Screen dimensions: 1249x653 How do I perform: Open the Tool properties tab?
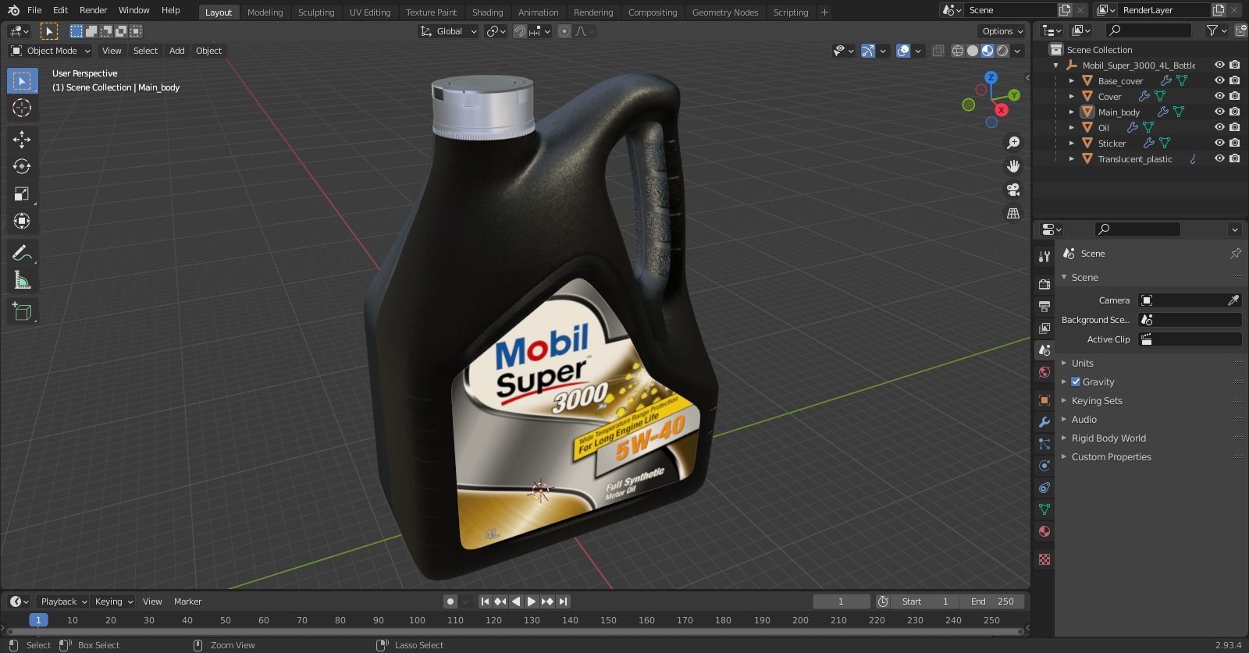click(1044, 257)
